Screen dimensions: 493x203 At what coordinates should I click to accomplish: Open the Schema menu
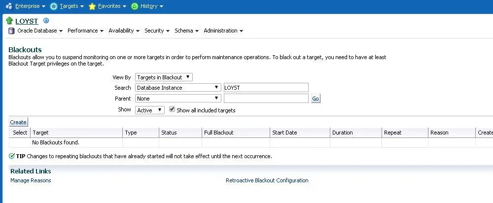(186, 31)
